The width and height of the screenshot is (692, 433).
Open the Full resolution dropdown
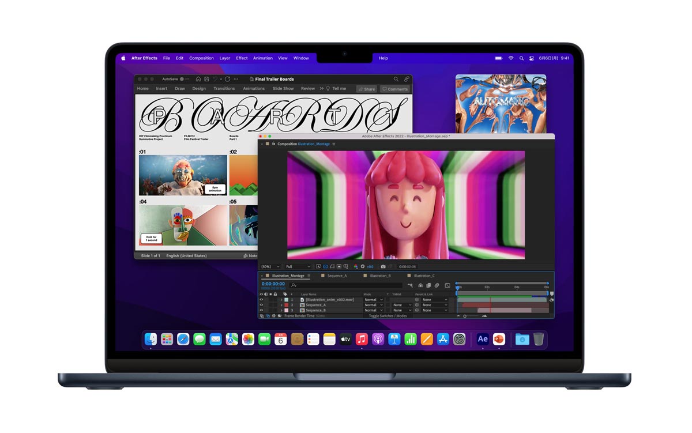point(298,266)
